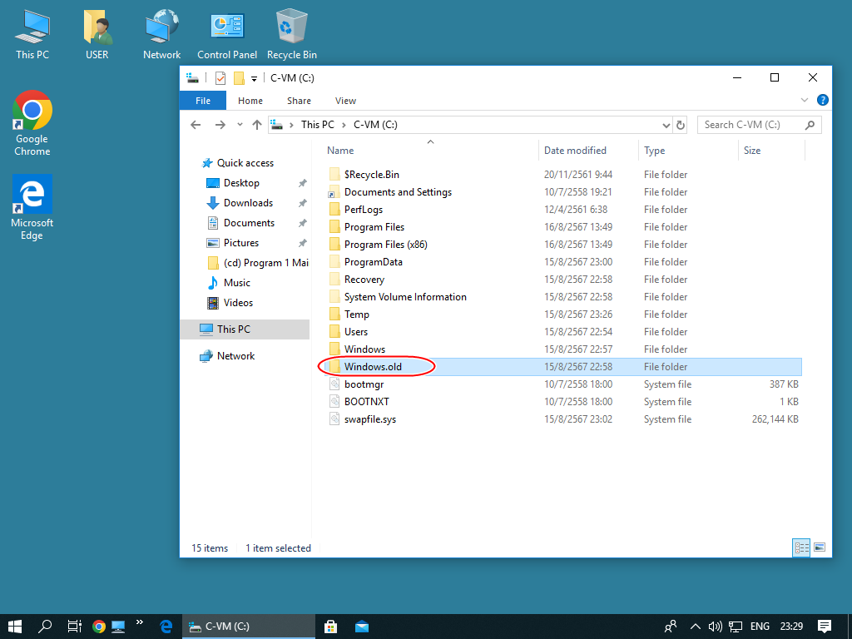The image size is (852, 639).
Task: Switch to large icons view in the status bar
Action: pos(820,547)
